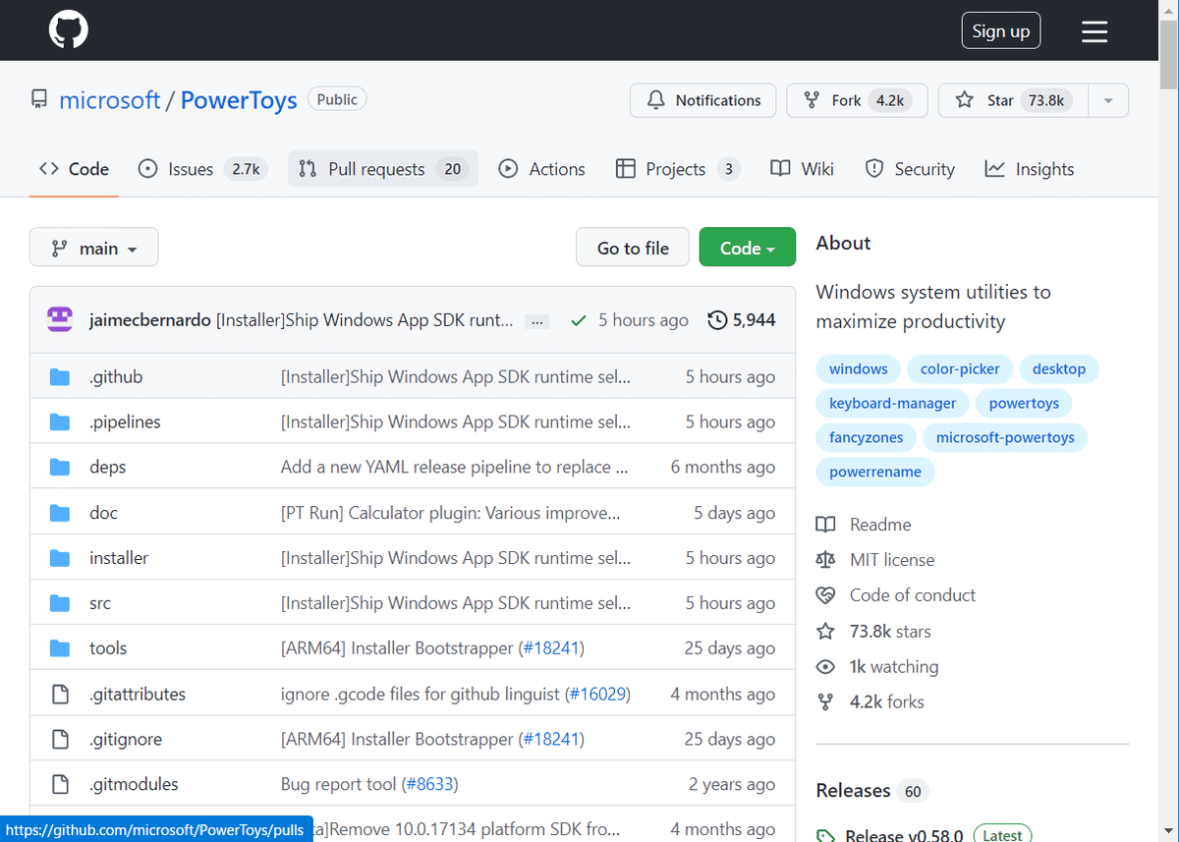Open the Star list dropdown arrow

[1108, 100]
